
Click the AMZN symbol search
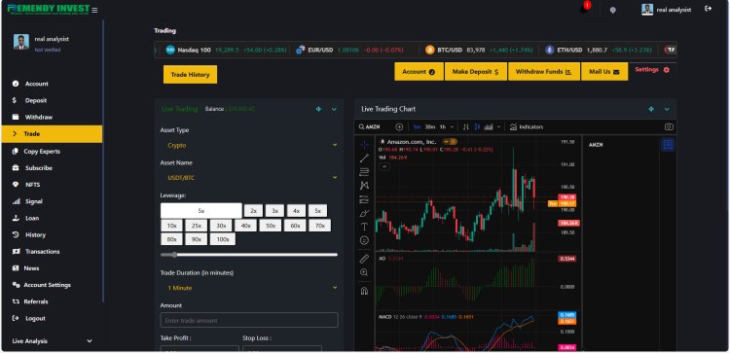tap(370, 126)
